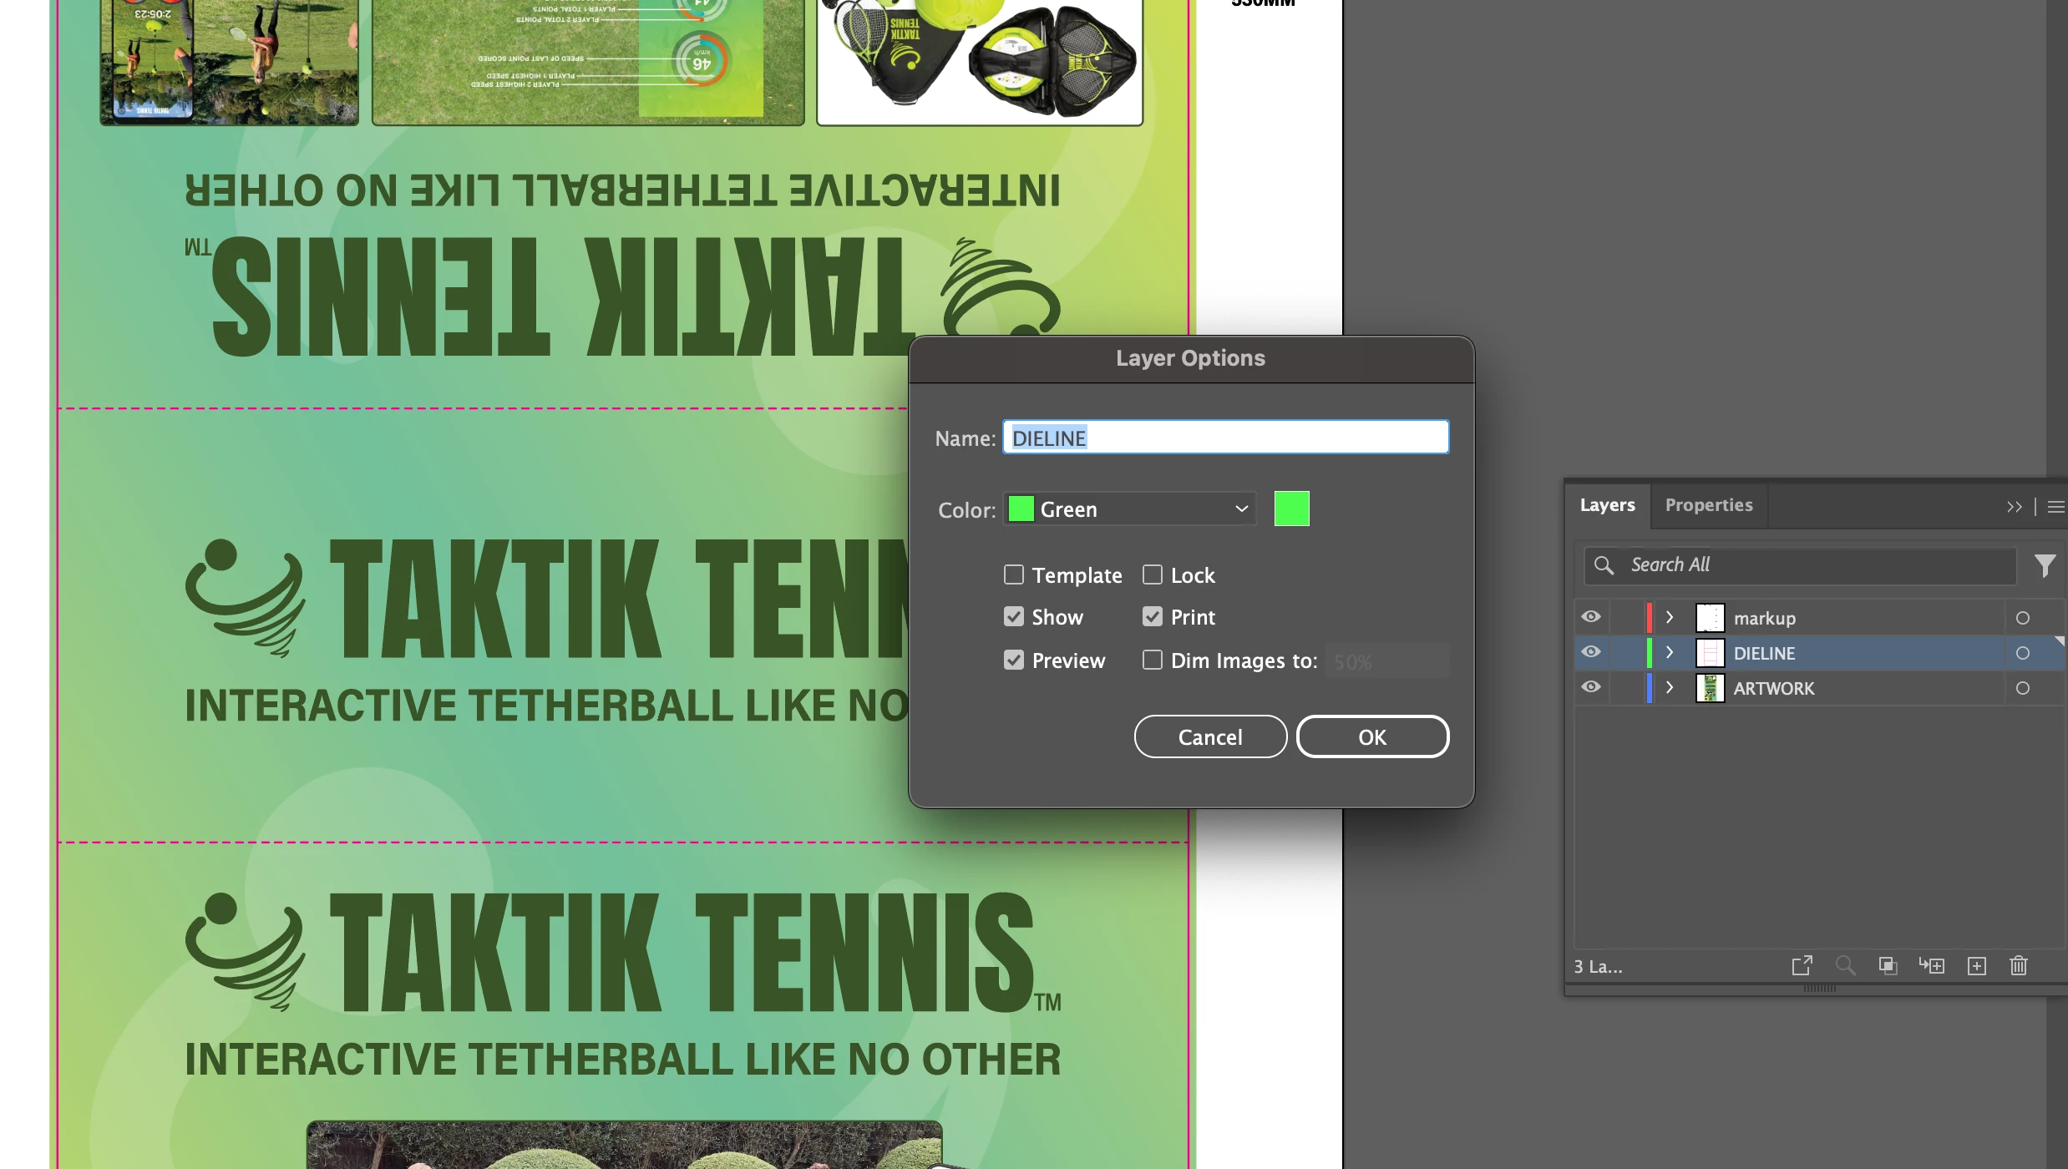The width and height of the screenshot is (2068, 1169).
Task: Open the Color dropdown showing Green
Action: click(x=1129, y=509)
